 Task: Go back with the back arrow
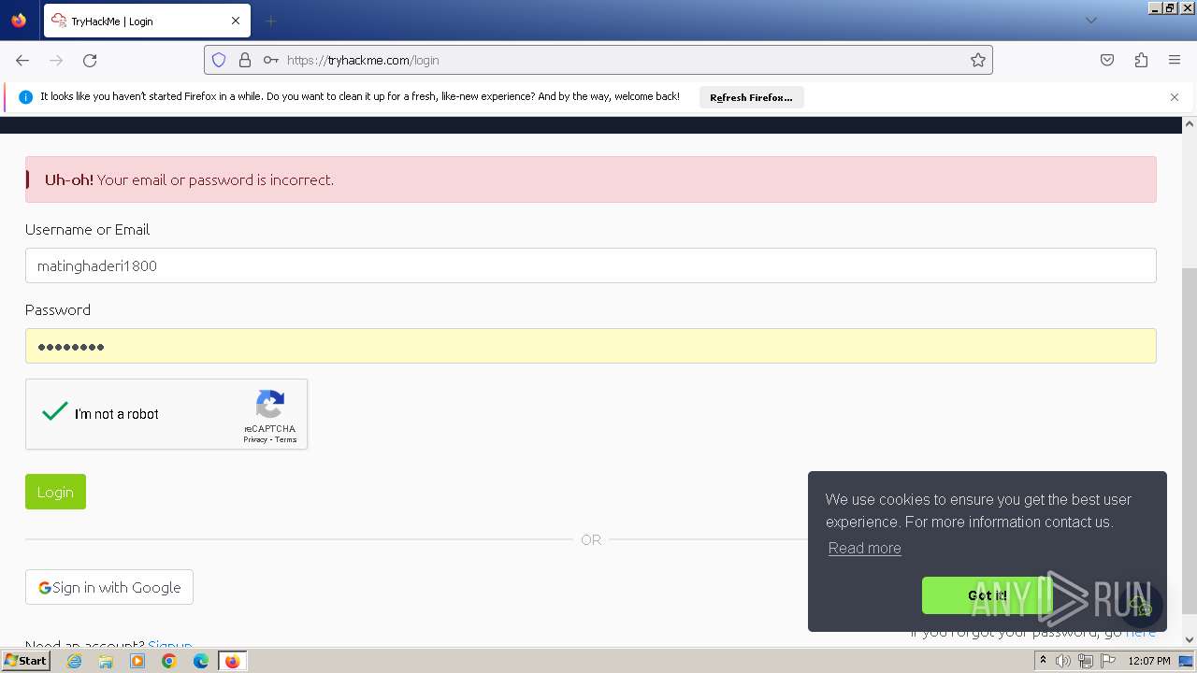tap(22, 60)
